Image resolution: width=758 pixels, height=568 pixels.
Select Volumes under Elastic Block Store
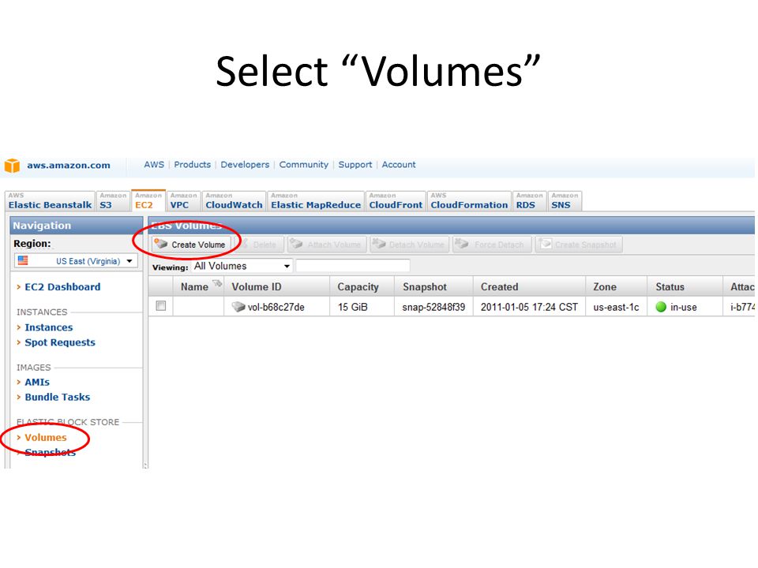(46, 438)
